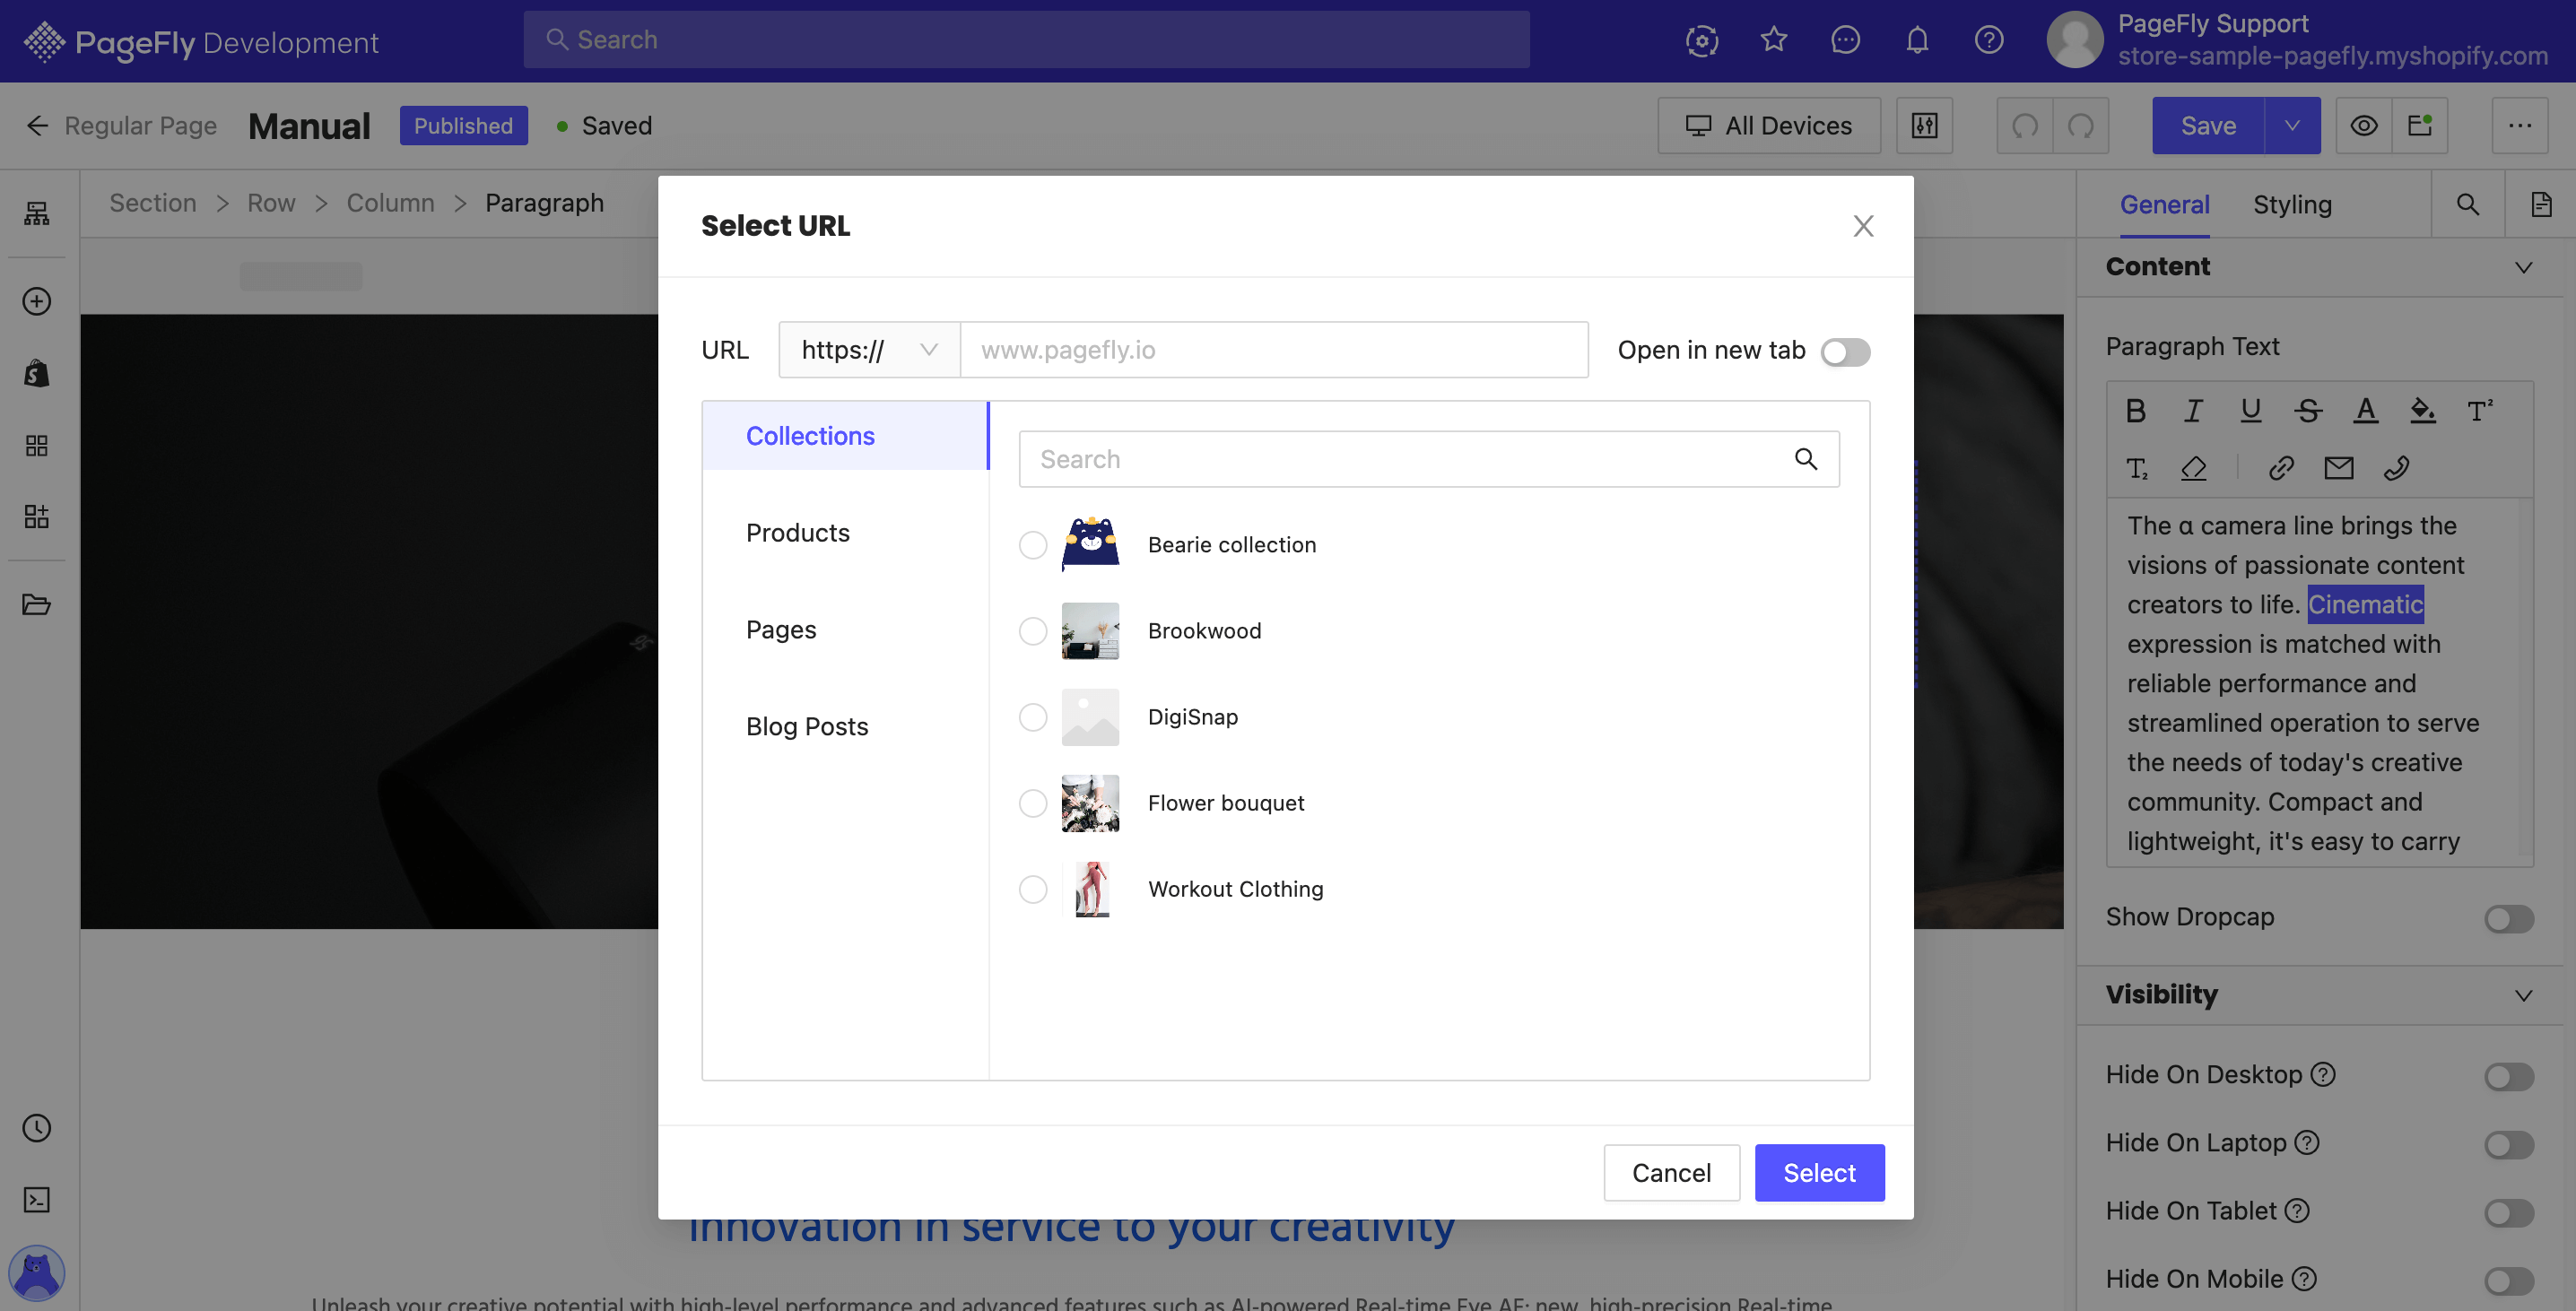The width and height of the screenshot is (2576, 1311).
Task: Click the Underline formatting icon
Action: 2250,410
